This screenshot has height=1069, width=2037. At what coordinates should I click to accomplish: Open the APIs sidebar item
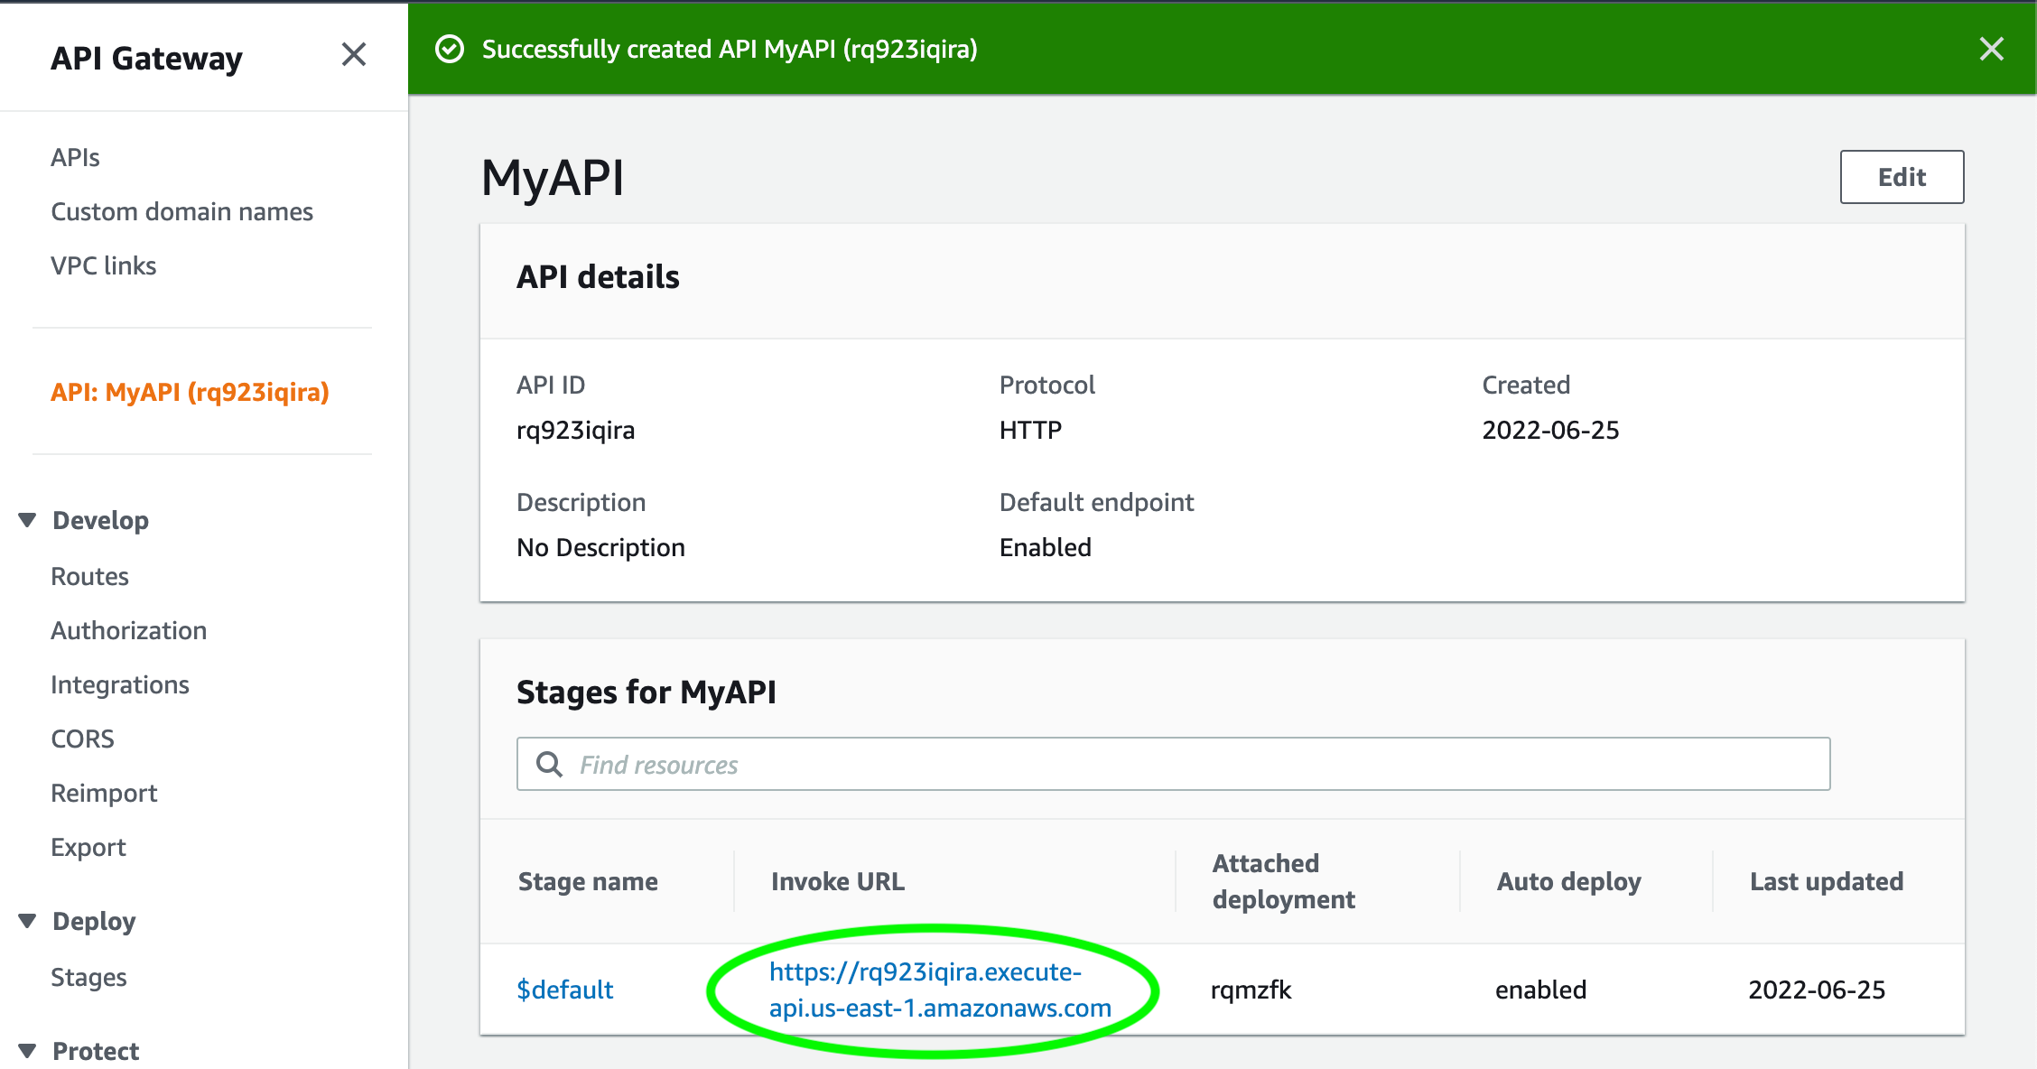click(75, 157)
